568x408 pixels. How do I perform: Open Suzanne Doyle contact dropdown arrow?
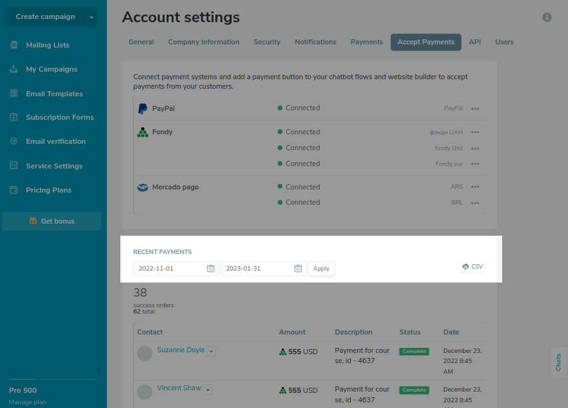[211, 351]
